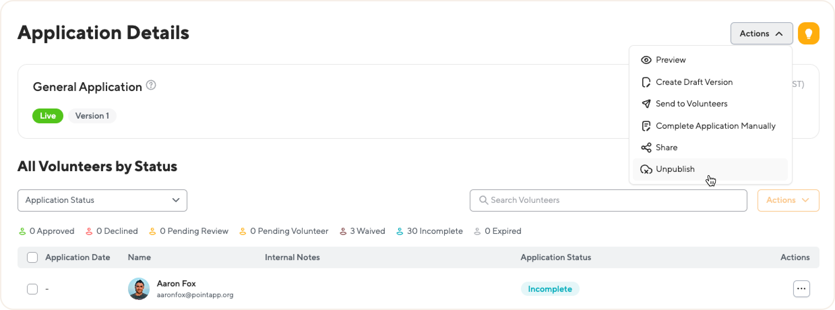Screen dimensions: 835x310
Task: Open the orange Actions dropdown near search
Action: click(x=788, y=200)
